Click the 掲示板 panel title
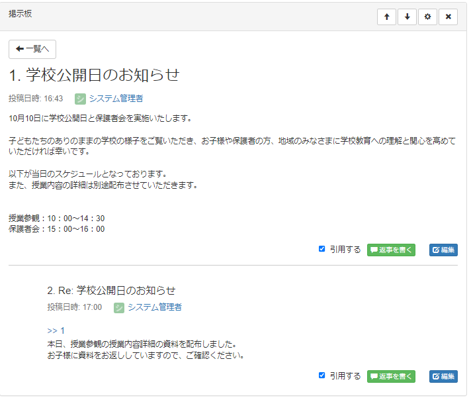The height and width of the screenshot is (398, 471). pyautogui.click(x=20, y=14)
